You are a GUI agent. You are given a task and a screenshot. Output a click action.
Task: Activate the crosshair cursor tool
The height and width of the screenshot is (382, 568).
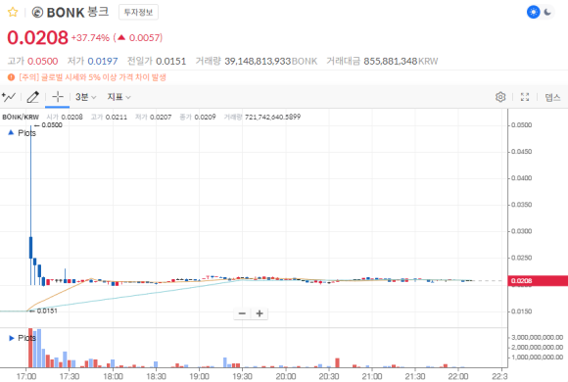(57, 97)
